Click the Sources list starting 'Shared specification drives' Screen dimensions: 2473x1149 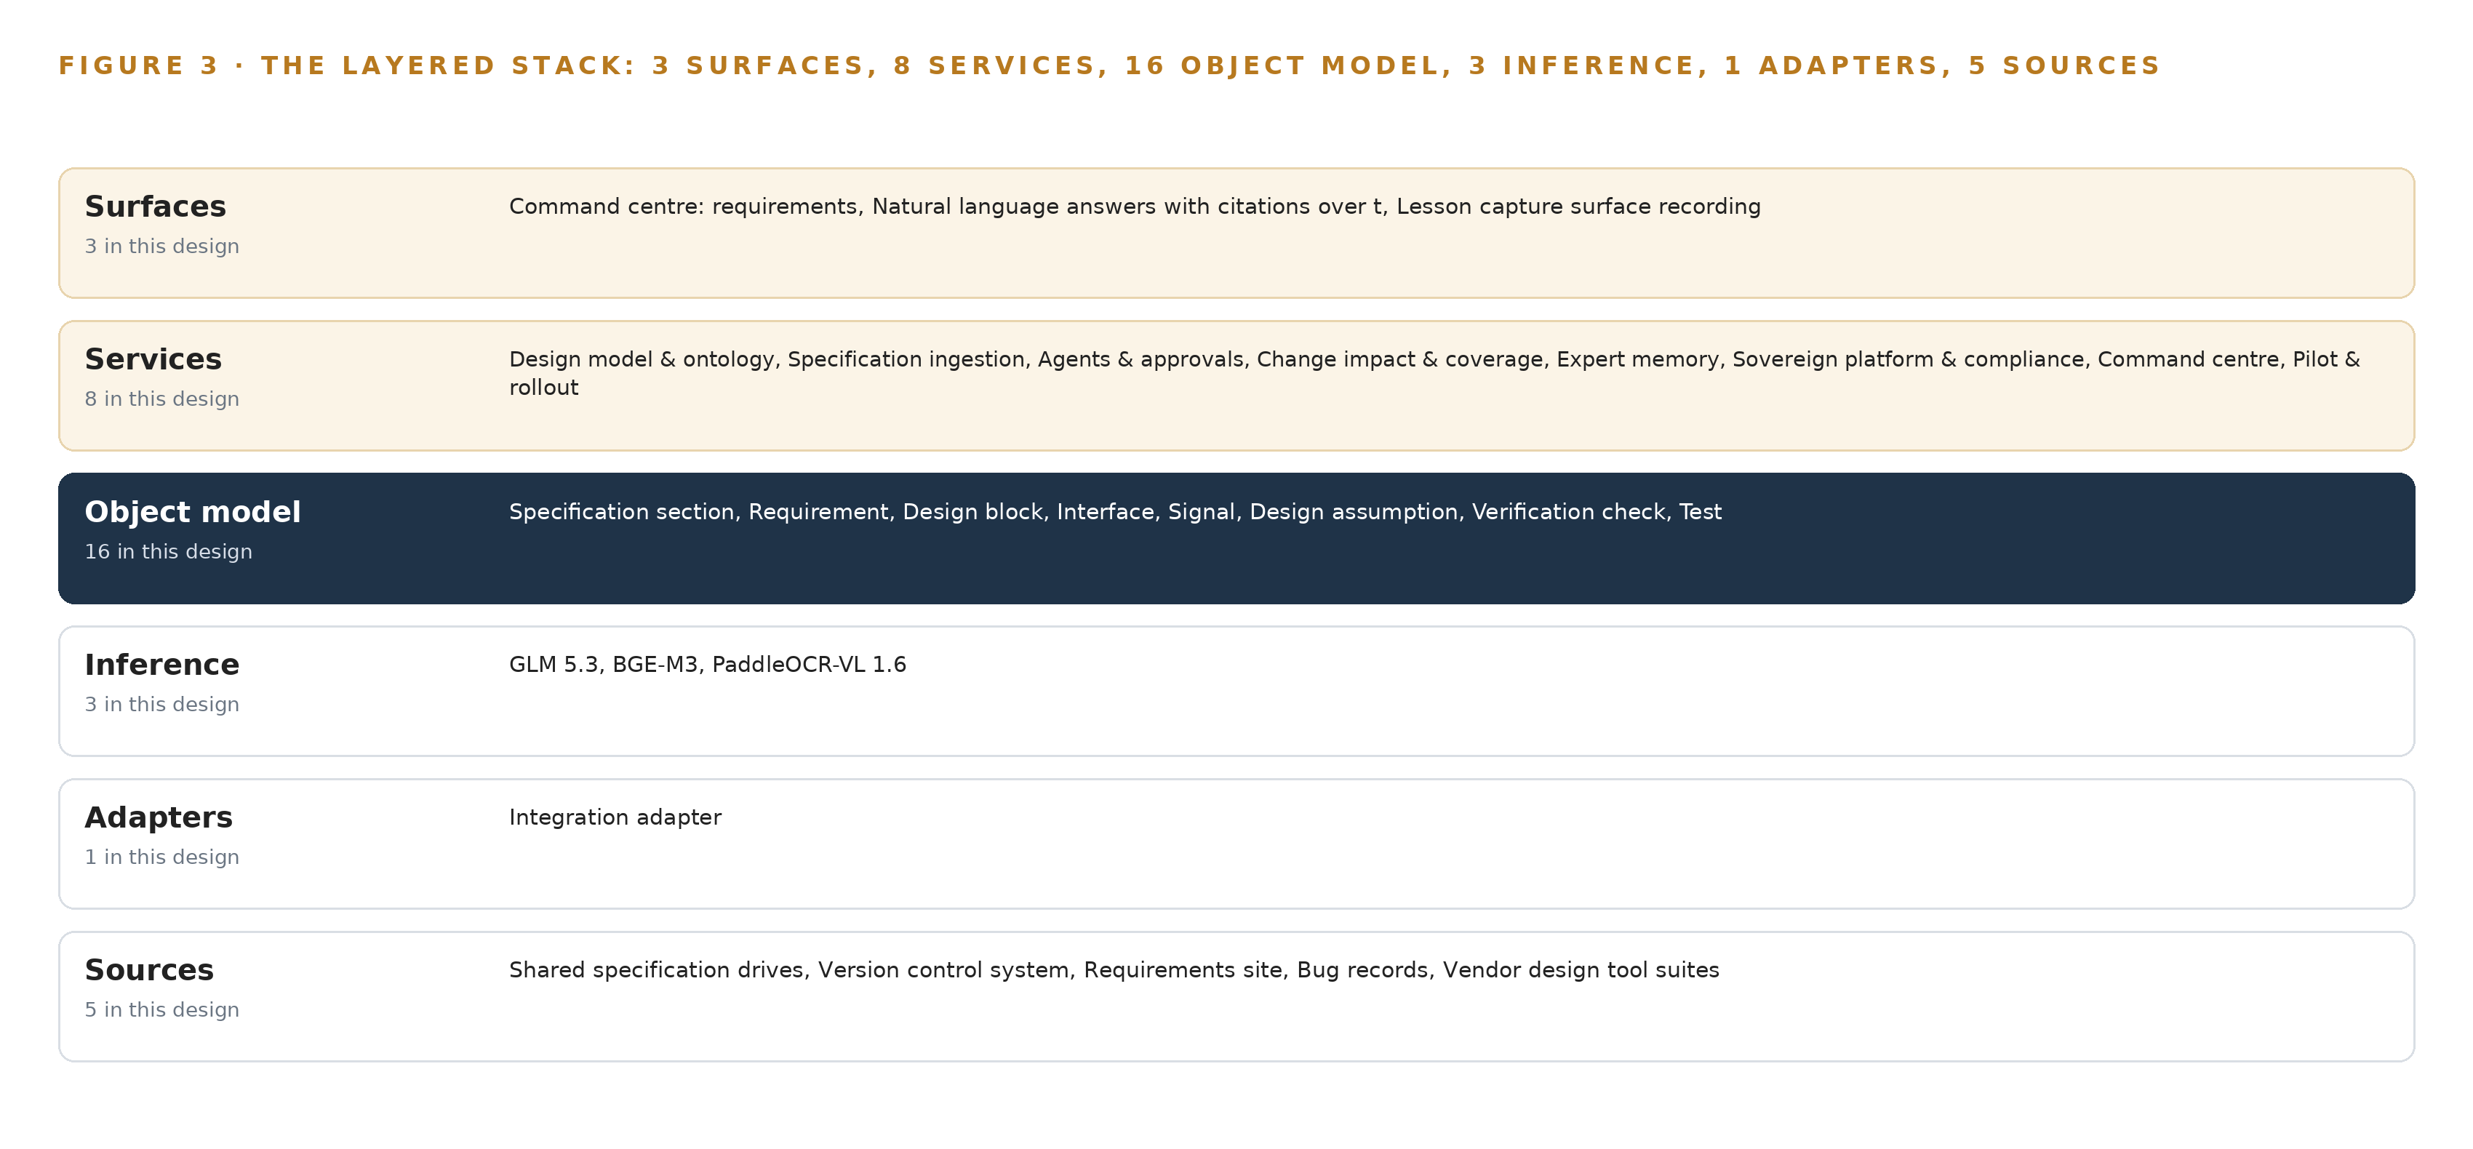(1114, 969)
